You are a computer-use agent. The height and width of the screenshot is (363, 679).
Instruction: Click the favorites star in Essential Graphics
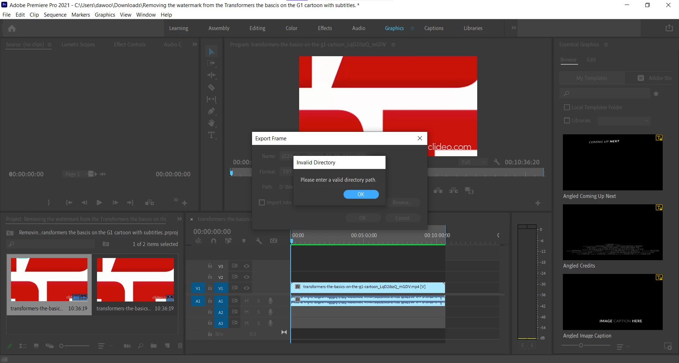coord(656,94)
